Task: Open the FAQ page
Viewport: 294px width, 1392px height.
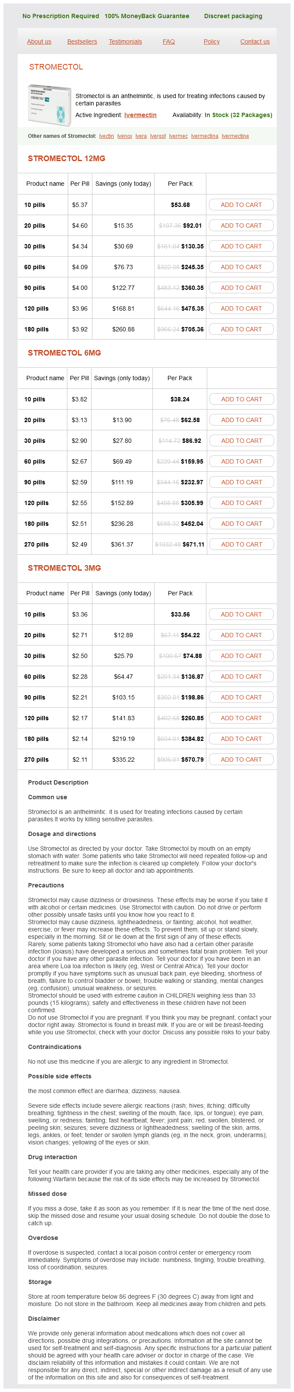Action: click(169, 41)
